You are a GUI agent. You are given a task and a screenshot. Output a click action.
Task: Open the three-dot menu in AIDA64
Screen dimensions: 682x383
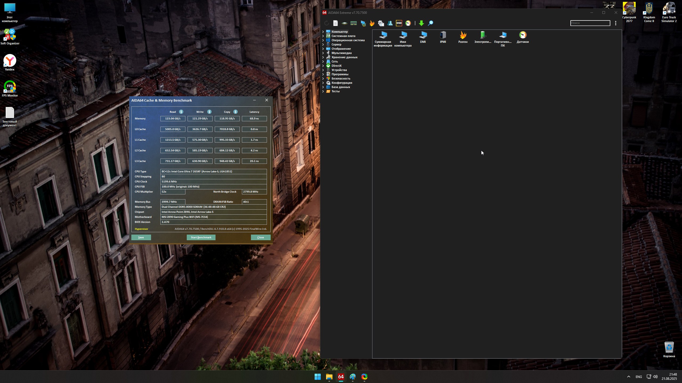(x=615, y=23)
